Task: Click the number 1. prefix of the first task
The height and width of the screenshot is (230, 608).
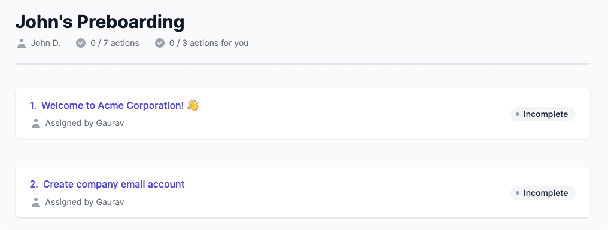Action: click(x=33, y=105)
